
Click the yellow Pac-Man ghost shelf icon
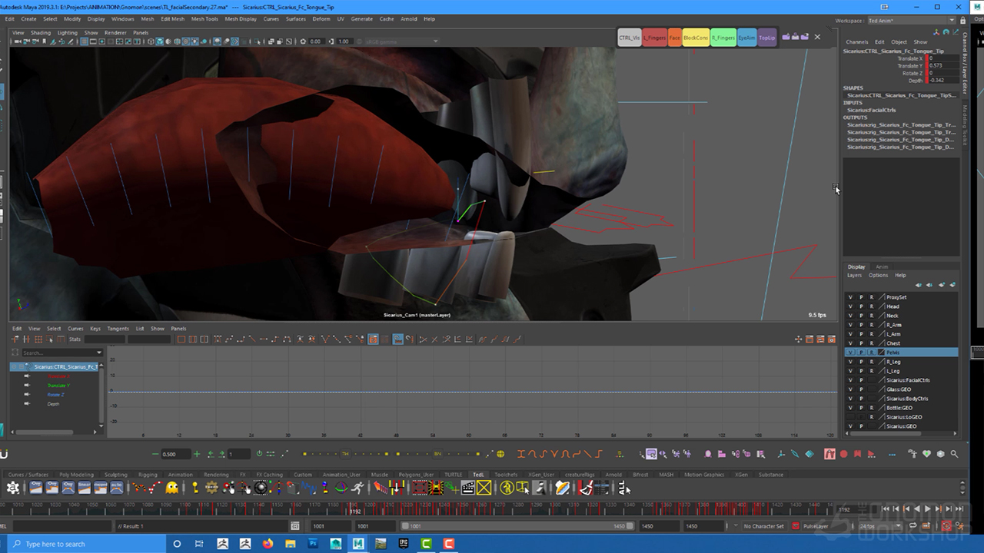click(x=172, y=488)
